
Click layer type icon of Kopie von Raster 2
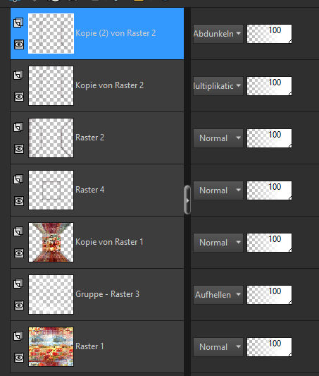[18, 75]
